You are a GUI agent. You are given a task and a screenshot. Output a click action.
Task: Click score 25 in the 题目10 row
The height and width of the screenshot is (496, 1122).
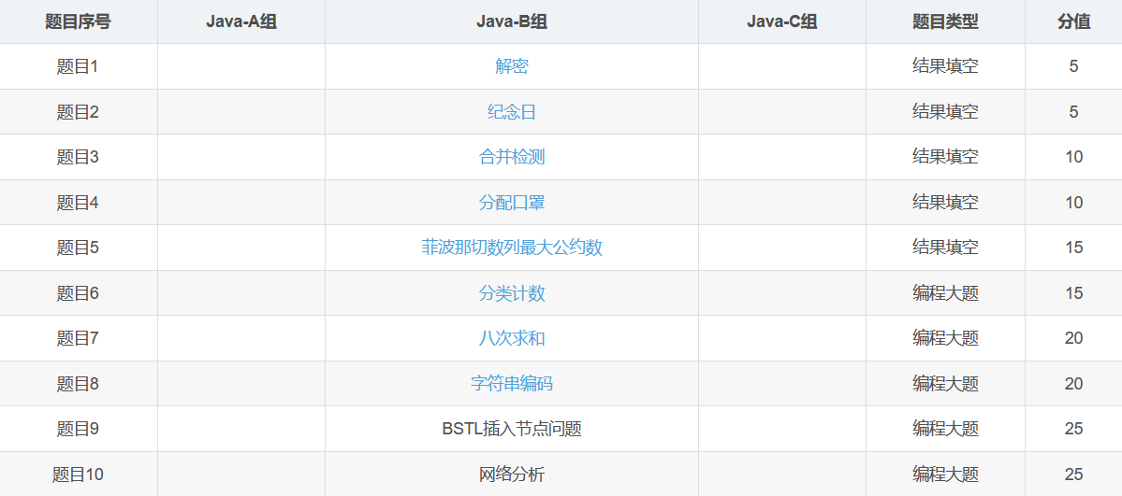pos(1073,474)
